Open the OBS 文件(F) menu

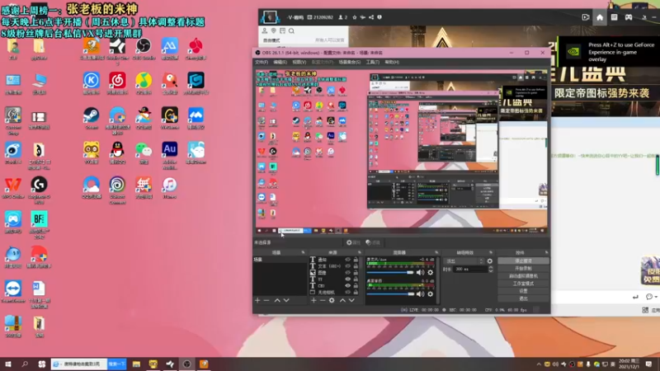click(262, 63)
